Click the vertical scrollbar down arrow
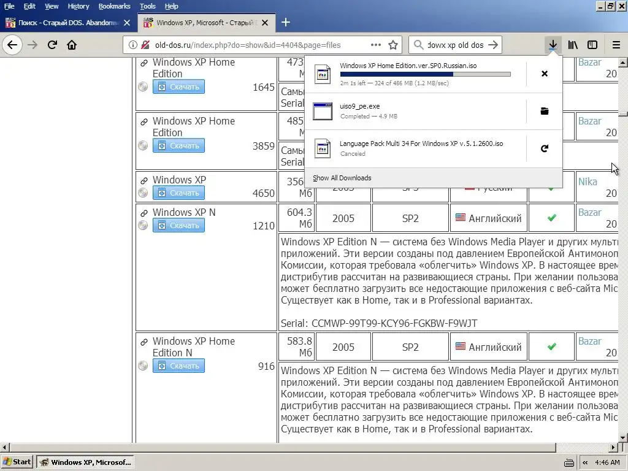 tap(623, 438)
